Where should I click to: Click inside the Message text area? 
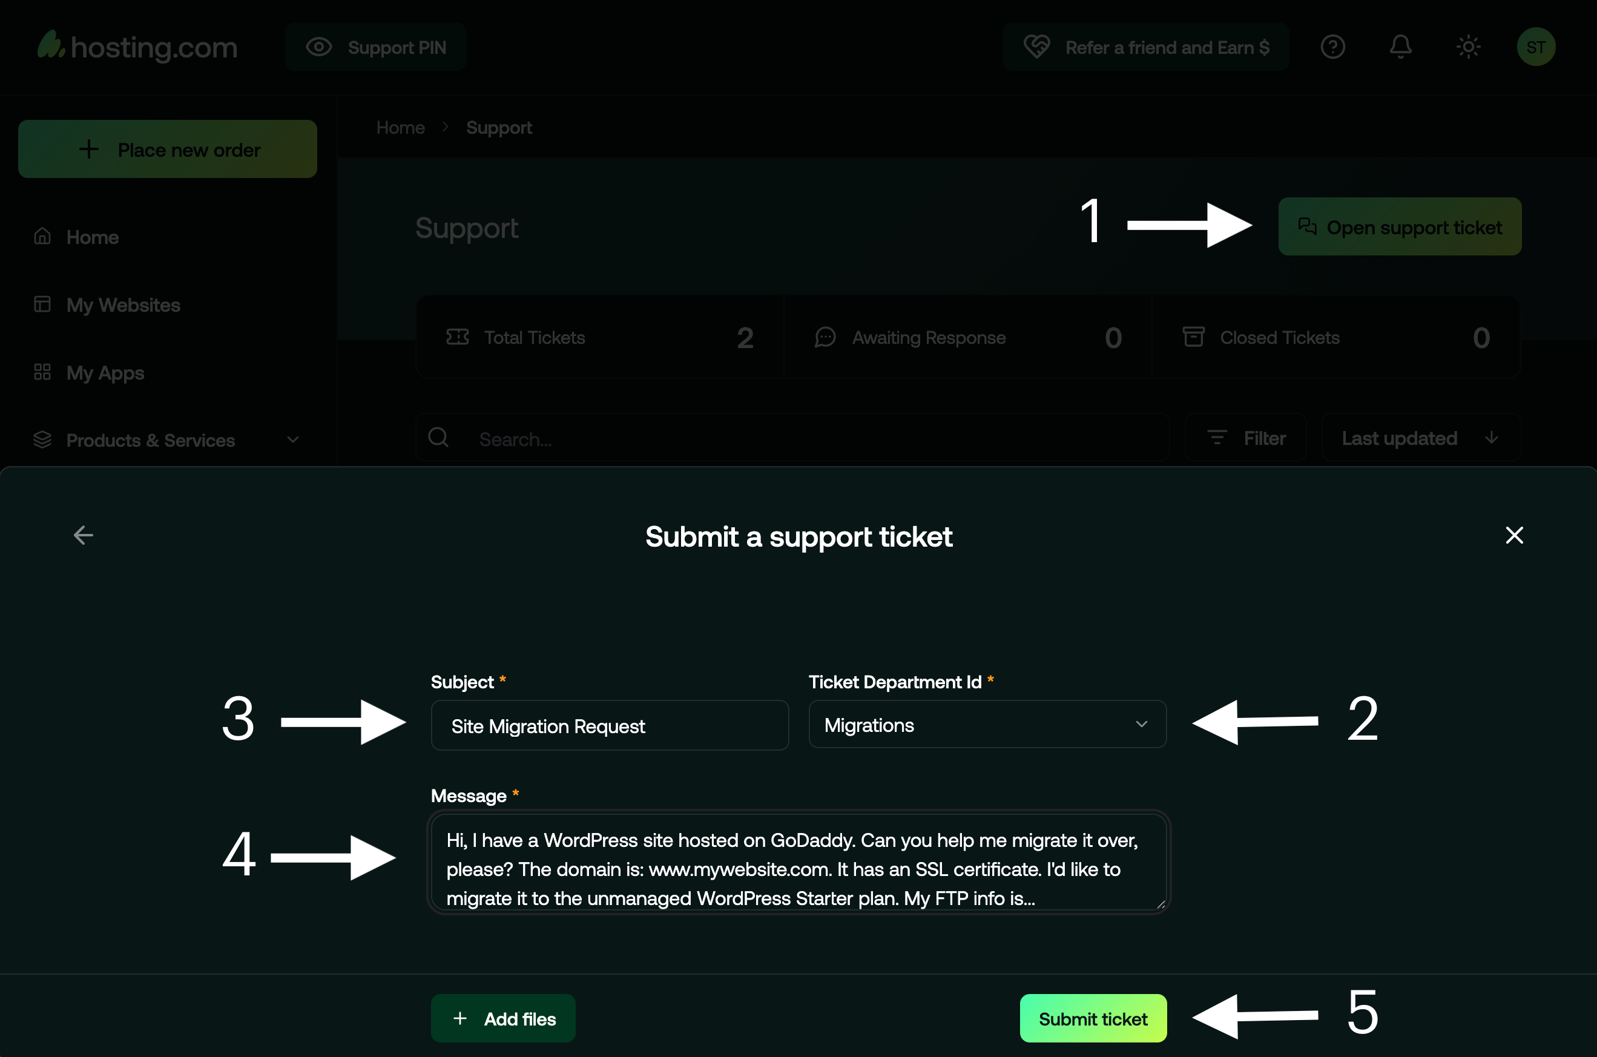798,863
